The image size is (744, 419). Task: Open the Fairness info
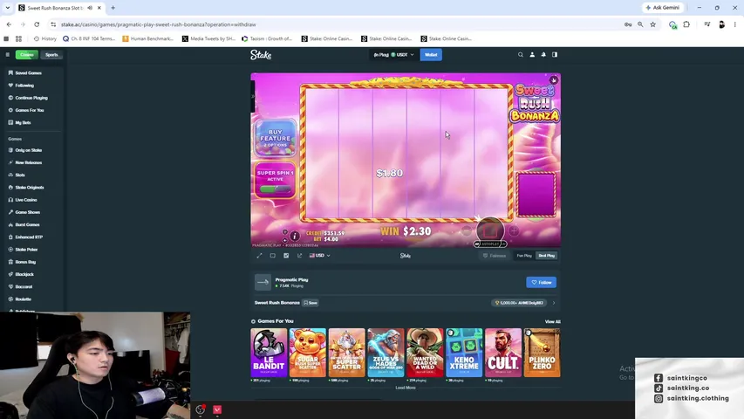[495, 256]
